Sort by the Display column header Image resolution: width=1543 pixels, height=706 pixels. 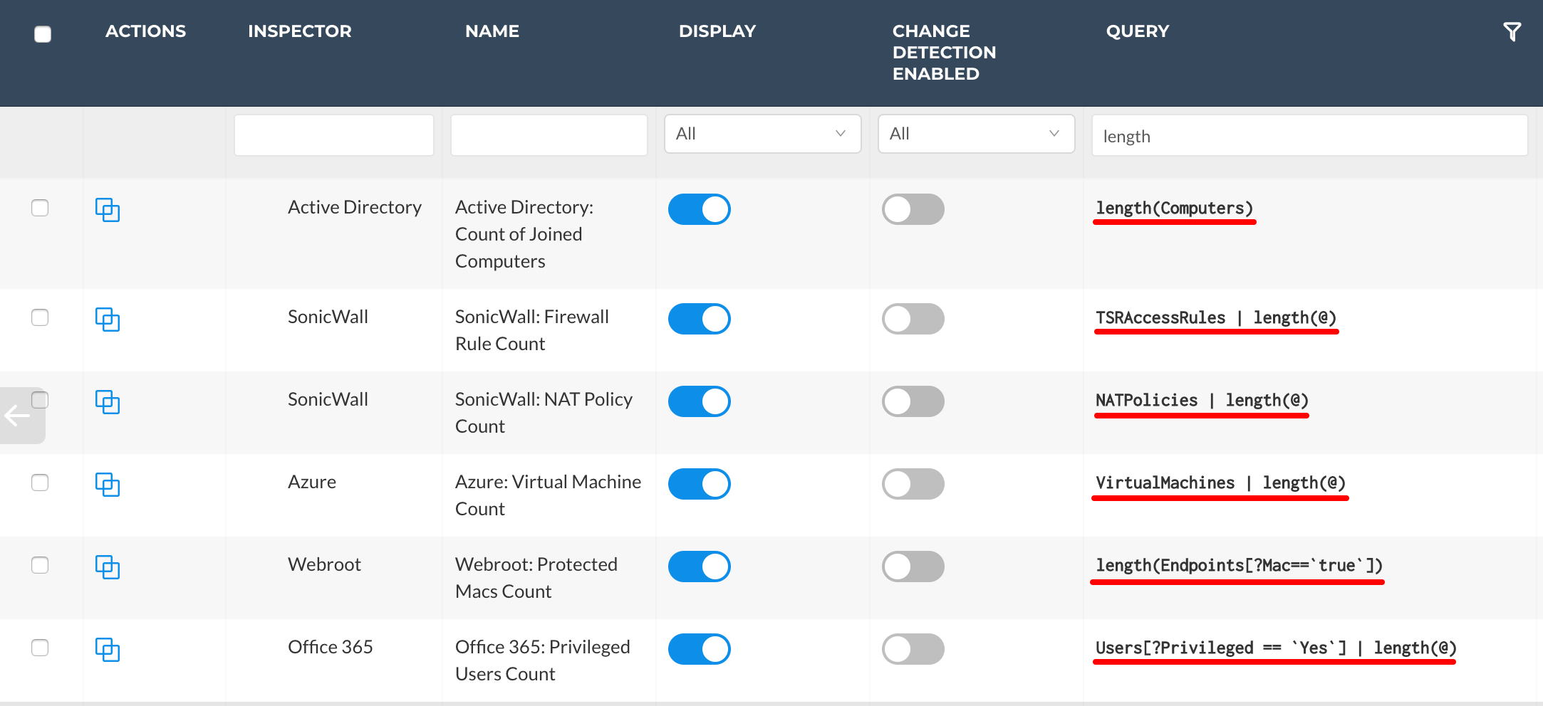(x=717, y=31)
